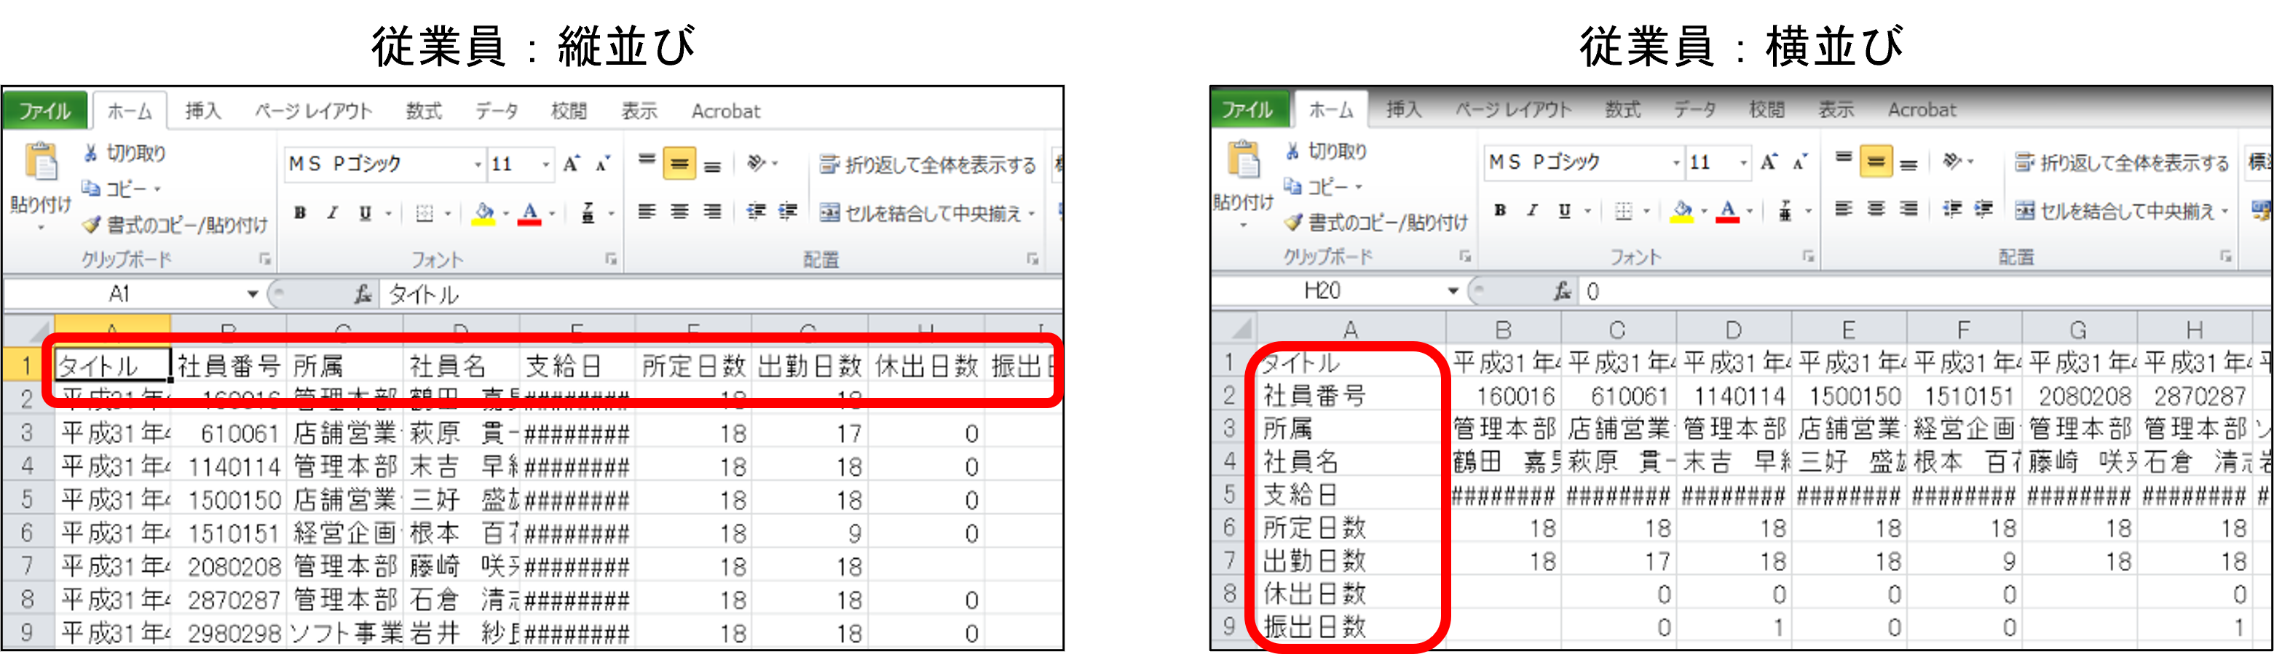2274x654 pixels.
Task: Open the MS P Gothic font dropdown in the right window
Action: pos(1675,163)
